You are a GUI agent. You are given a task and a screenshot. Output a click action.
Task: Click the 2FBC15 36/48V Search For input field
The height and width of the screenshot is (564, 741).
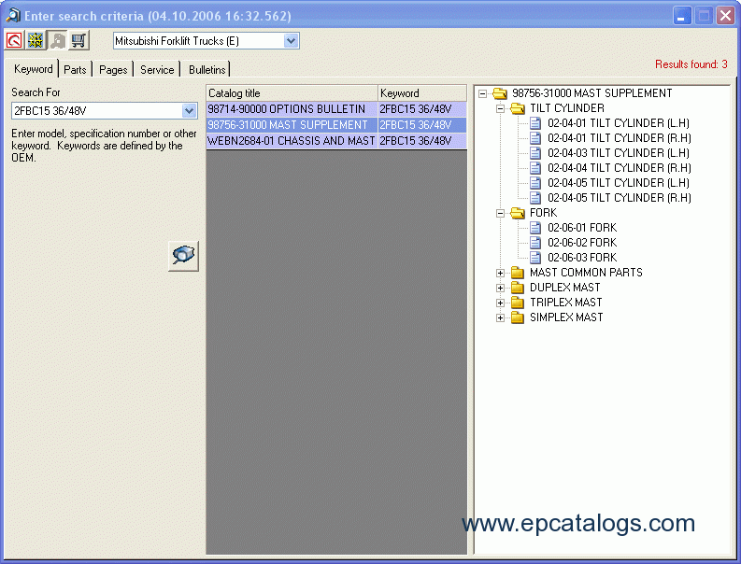coord(96,111)
